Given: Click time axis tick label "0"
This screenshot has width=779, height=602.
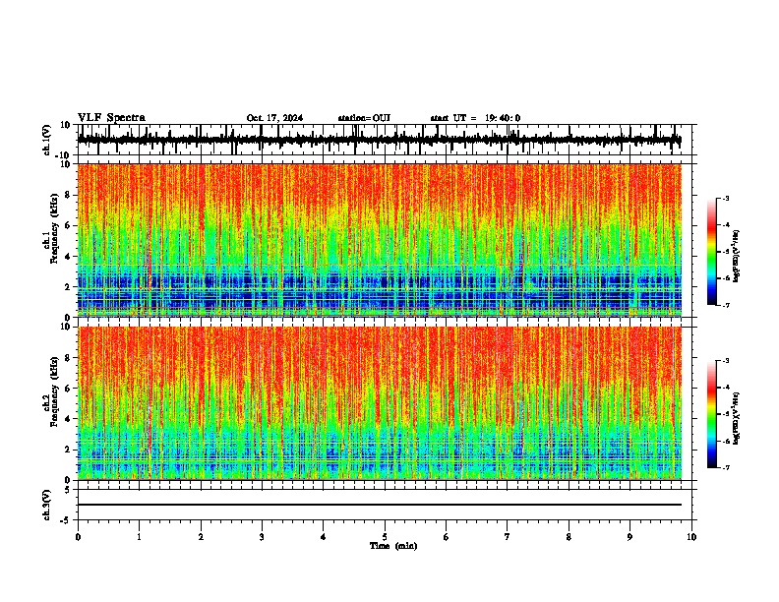Looking at the screenshot, I should [x=78, y=537].
